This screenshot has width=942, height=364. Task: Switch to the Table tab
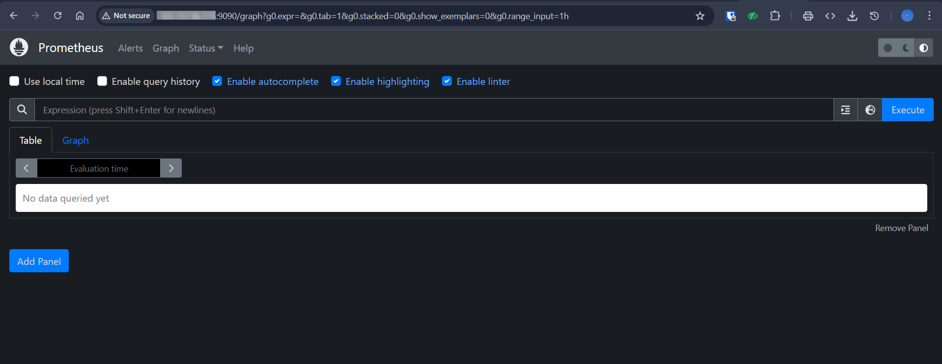tap(30, 140)
